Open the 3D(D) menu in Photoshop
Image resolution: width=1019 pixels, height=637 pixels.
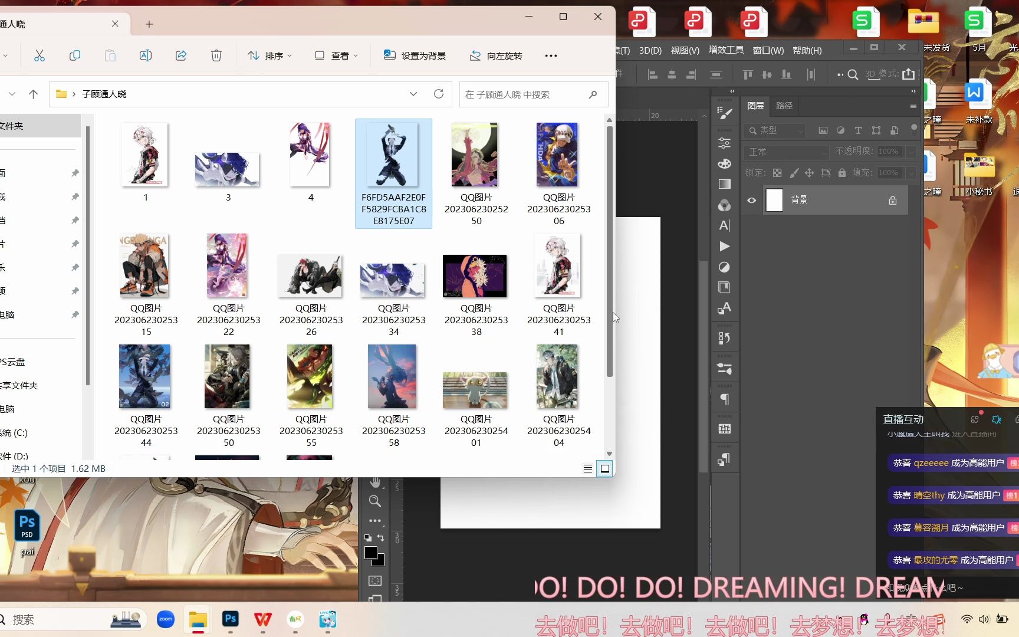pos(650,51)
